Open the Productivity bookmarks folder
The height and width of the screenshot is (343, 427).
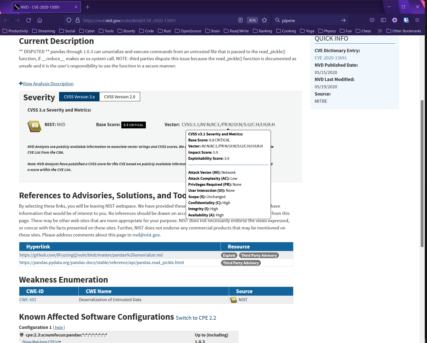click(15, 31)
